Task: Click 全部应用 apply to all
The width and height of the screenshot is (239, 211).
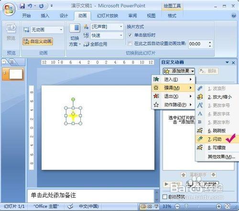Action: 96,44
